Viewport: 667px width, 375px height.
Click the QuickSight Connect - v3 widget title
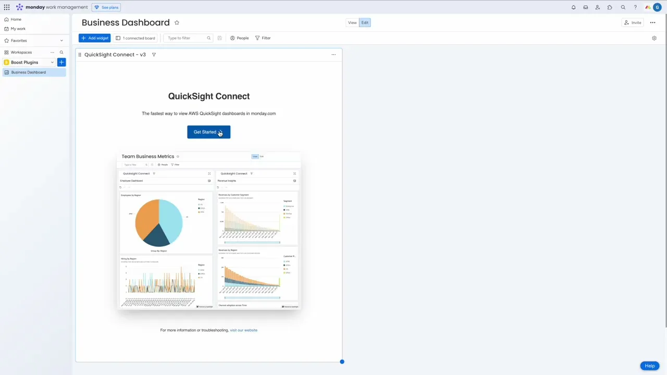point(115,55)
